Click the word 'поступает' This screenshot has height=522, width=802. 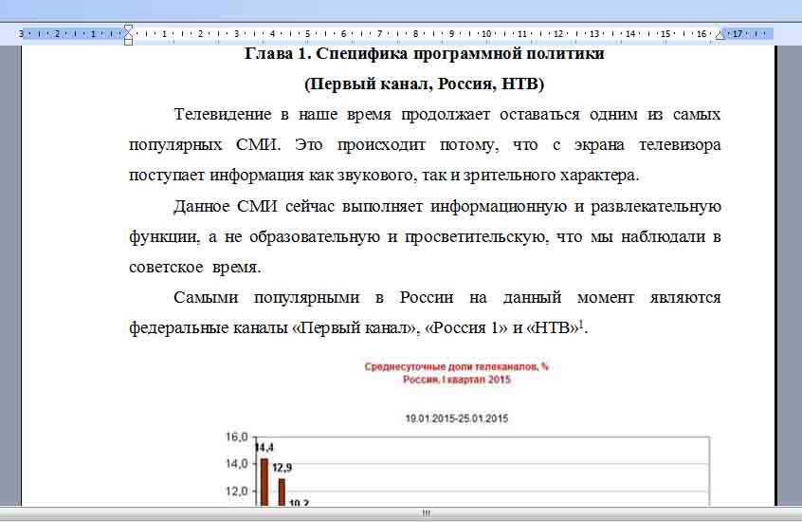(166, 176)
